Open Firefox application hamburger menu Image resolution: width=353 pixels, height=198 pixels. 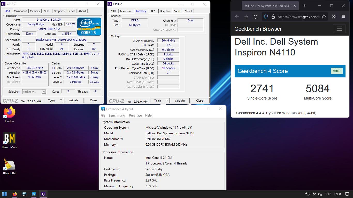click(343, 16)
